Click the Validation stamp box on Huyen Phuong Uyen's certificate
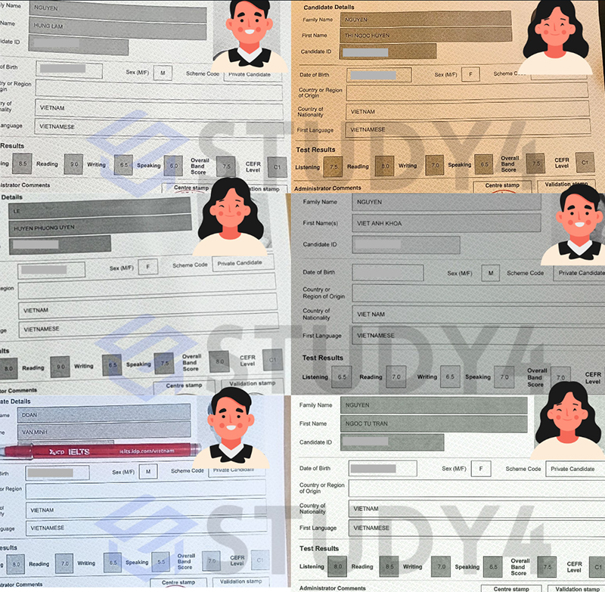 [253, 385]
